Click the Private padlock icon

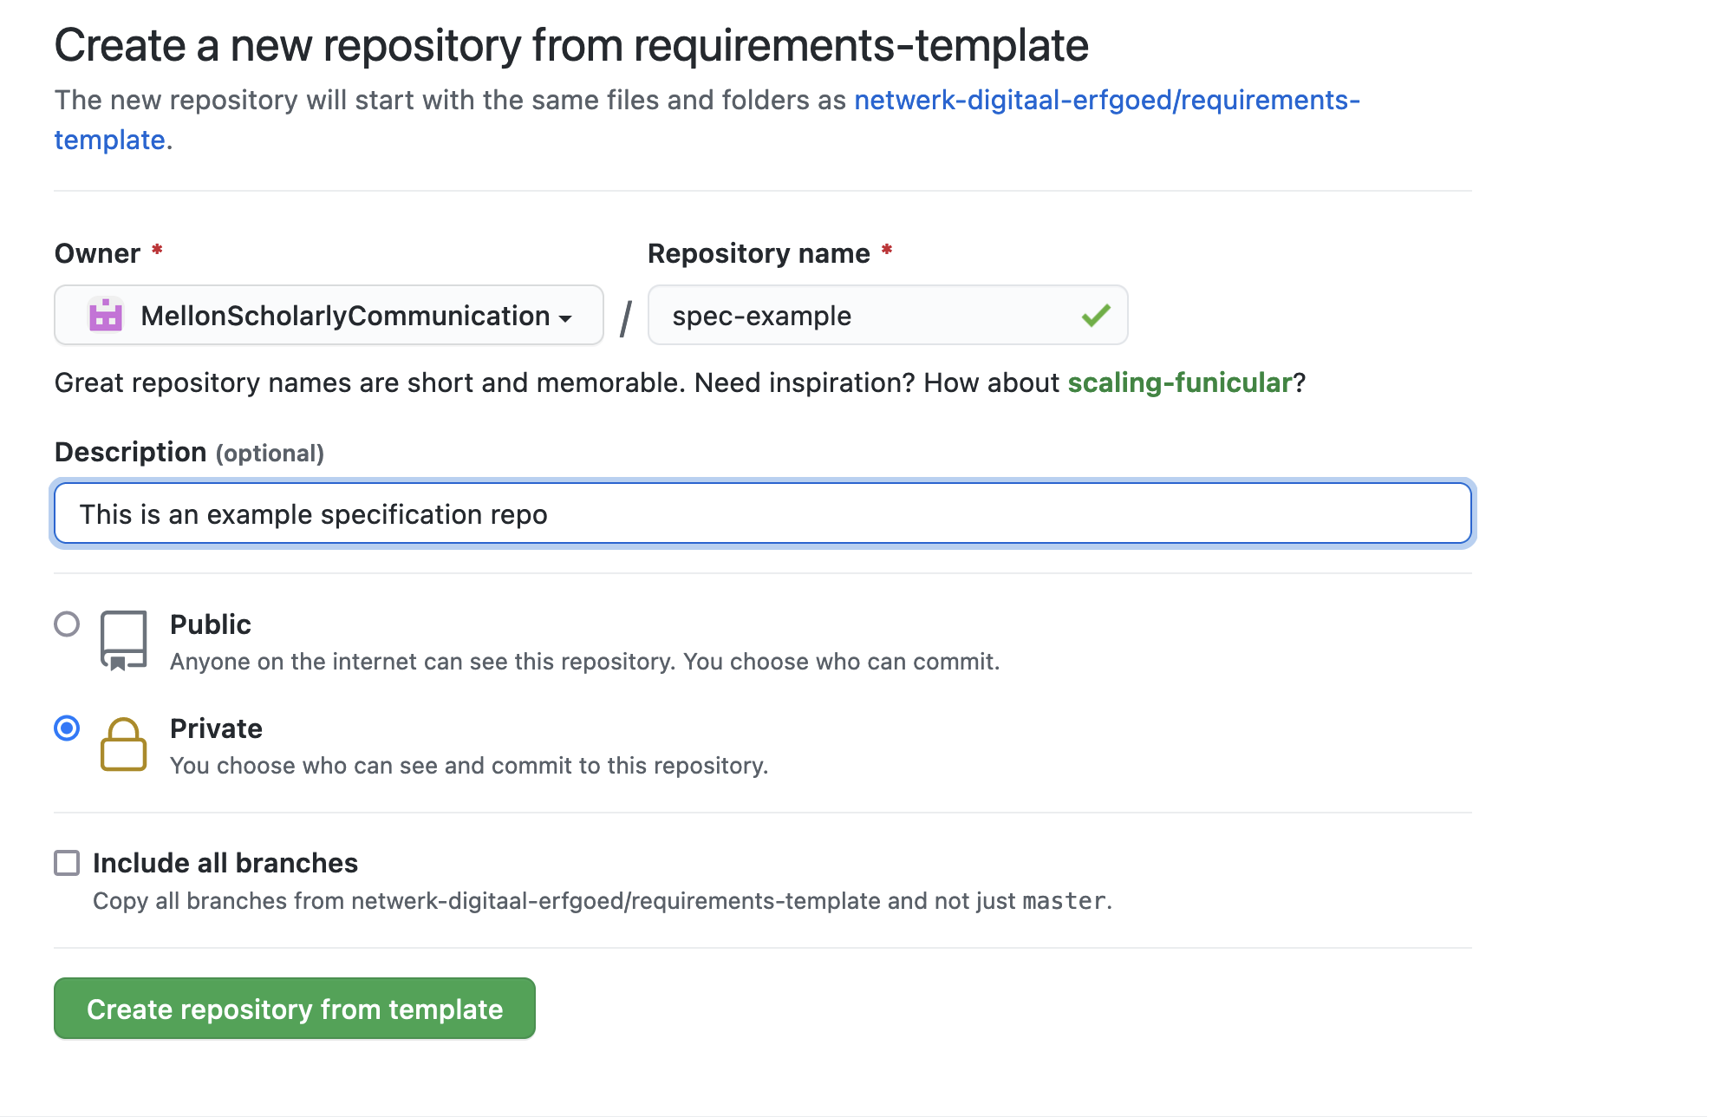point(123,744)
